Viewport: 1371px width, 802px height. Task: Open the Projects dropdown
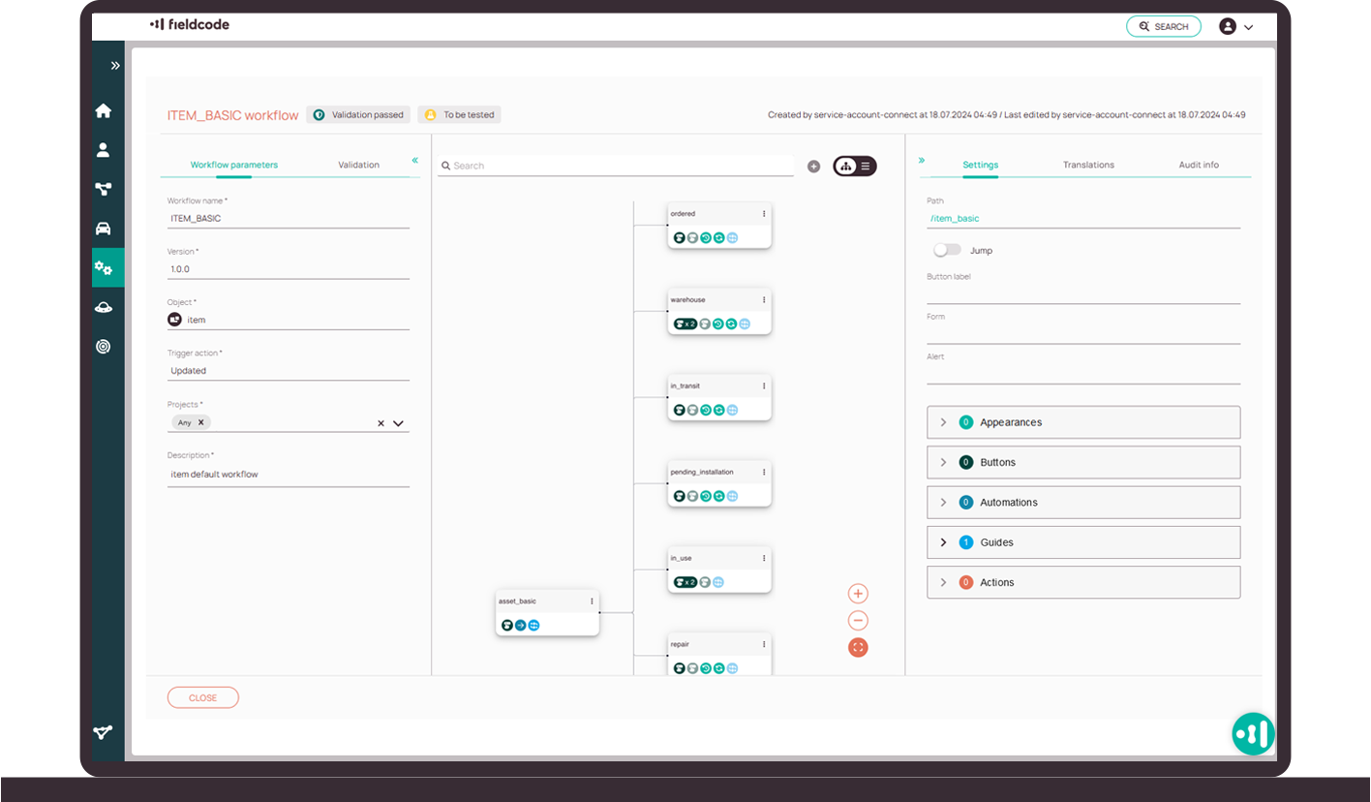tap(397, 422)
